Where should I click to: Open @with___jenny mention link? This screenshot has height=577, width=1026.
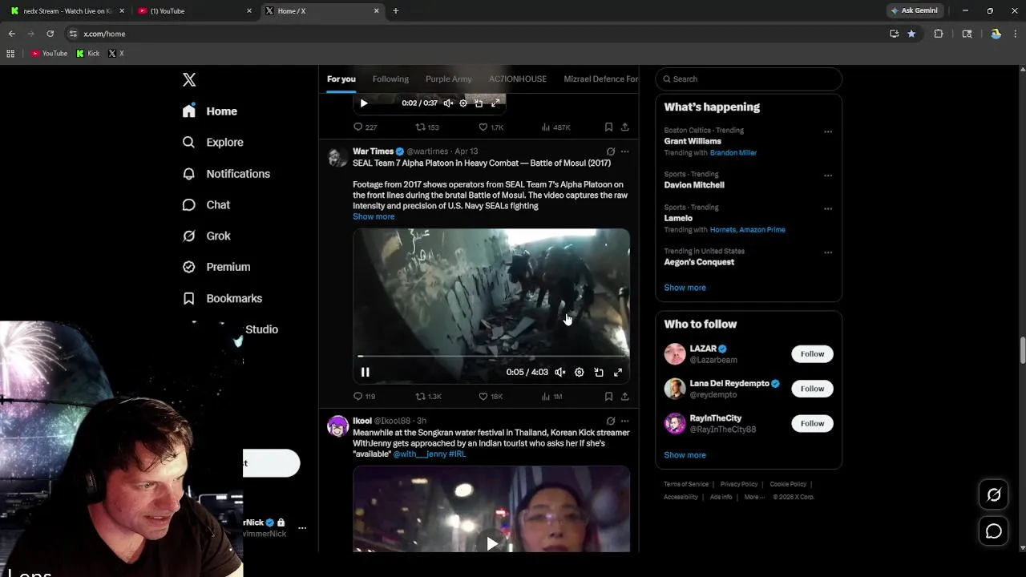pos(419,454)
